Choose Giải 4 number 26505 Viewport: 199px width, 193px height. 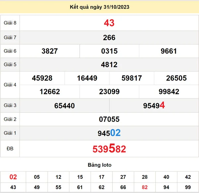click(x=176, y=78)
